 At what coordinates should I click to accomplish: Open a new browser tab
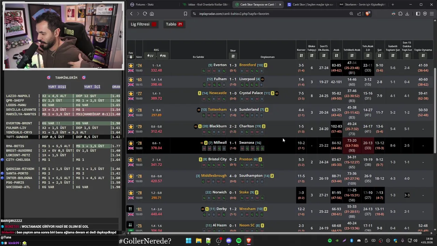coord(393,4)
